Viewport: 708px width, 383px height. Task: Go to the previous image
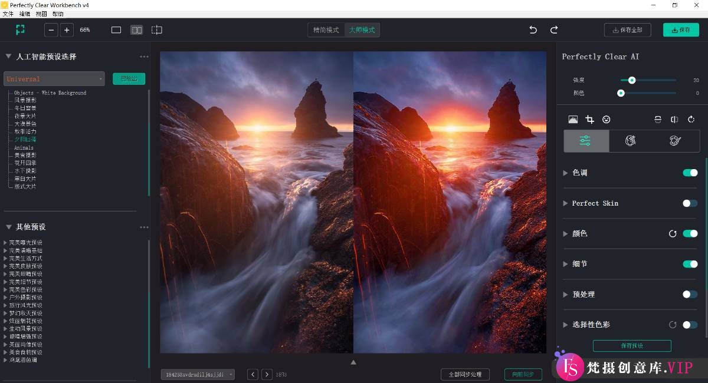[x=253, y=374]
